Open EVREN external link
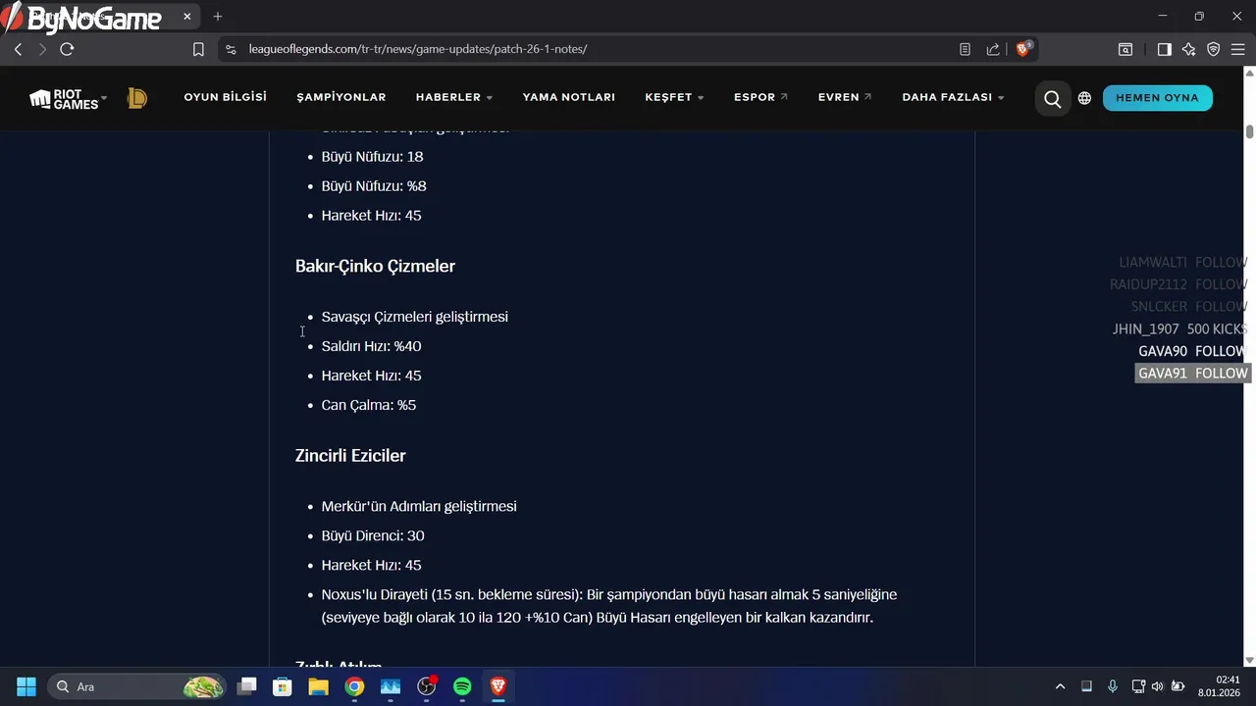1256x706 pixels. (845, 97)
